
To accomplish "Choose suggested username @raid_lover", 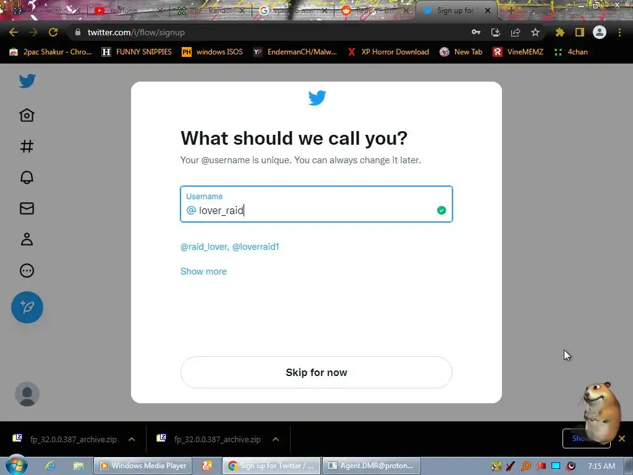I will pyautogui.click(x=205, y=247).
